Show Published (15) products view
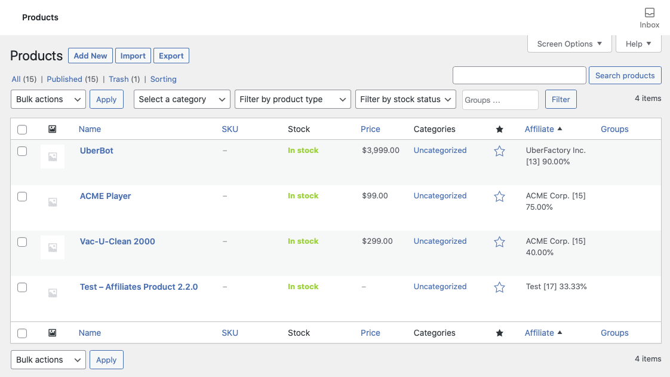 [x=72, y=79]
